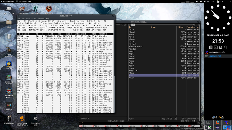Screen dimensions: 232x130
Task: Open the Edit menu in terminal
Action: tap(23, 19)
